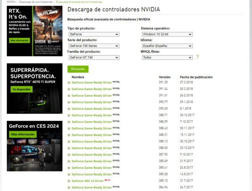Expand the driver row for version 388.31
The image size is (252, 191).
tap(69, 135)
